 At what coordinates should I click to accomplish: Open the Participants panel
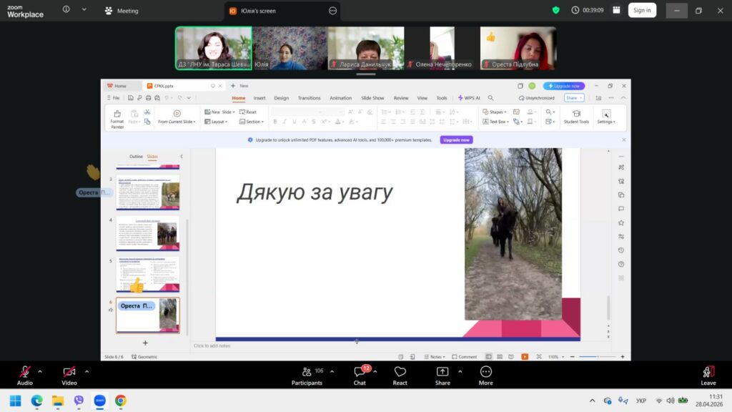point(307,374)
